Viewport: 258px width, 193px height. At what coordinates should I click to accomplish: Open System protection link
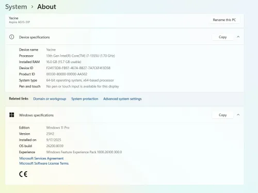(x=85, y=99)
